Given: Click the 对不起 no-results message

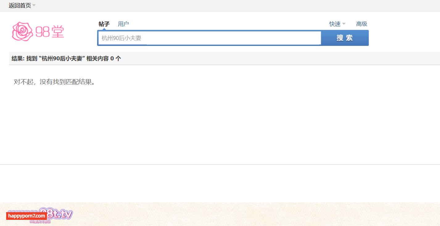Looking at the screenshot, I should 54,82.
